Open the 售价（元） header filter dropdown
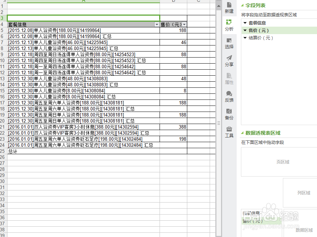The image size is (317, 237). 184,25
